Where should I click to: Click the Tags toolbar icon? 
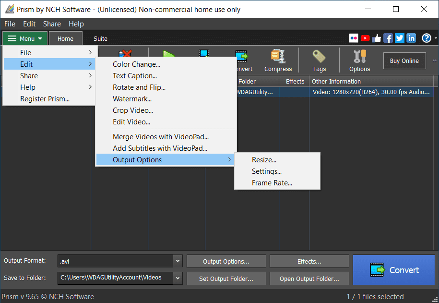pyautogui.click(x=319, y=61)
